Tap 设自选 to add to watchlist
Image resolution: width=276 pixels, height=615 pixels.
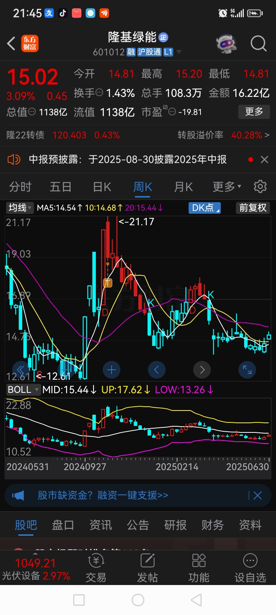(250, 569)
